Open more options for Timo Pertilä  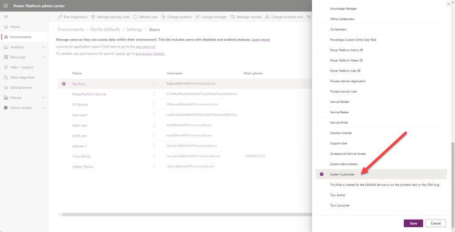pyautogui.click(x=154, y=156)
